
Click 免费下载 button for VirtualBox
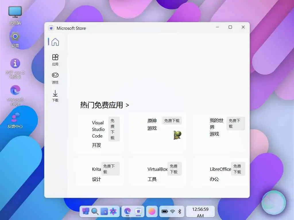[175, 169]
